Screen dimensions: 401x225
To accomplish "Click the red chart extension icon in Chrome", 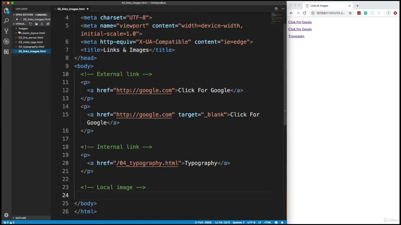I will [x=359, y=13].
